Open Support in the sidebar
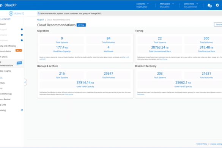The width and height of the screenshot is (222, 148). (x=3, y=30)
